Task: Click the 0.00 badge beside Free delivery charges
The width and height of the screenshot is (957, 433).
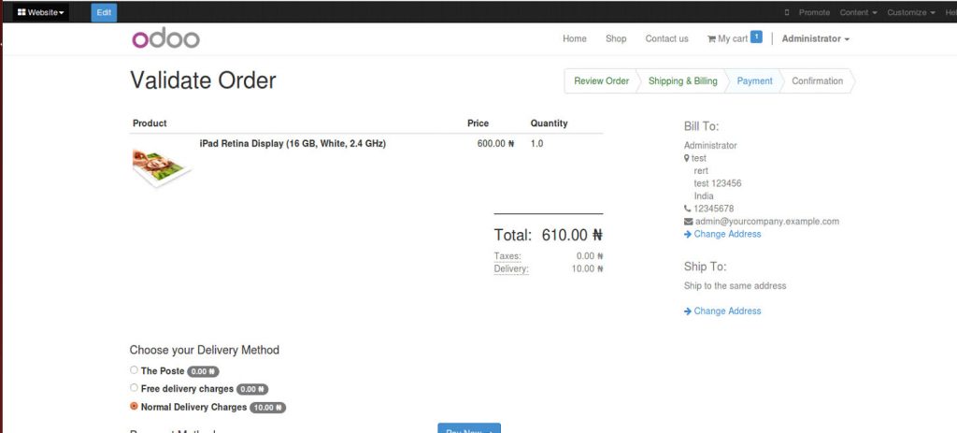Action: (252, 389)
